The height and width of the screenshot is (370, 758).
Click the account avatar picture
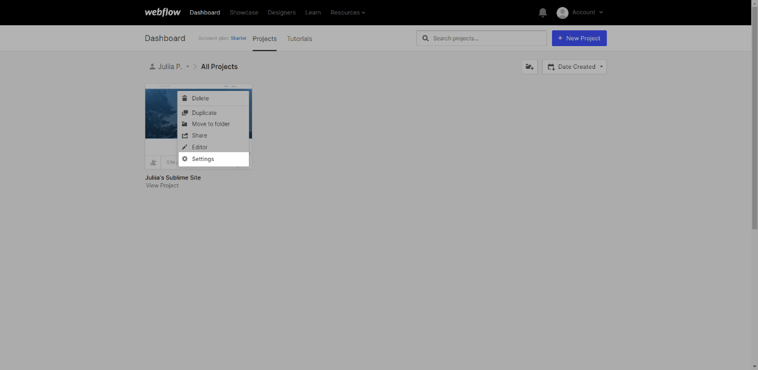562,13
